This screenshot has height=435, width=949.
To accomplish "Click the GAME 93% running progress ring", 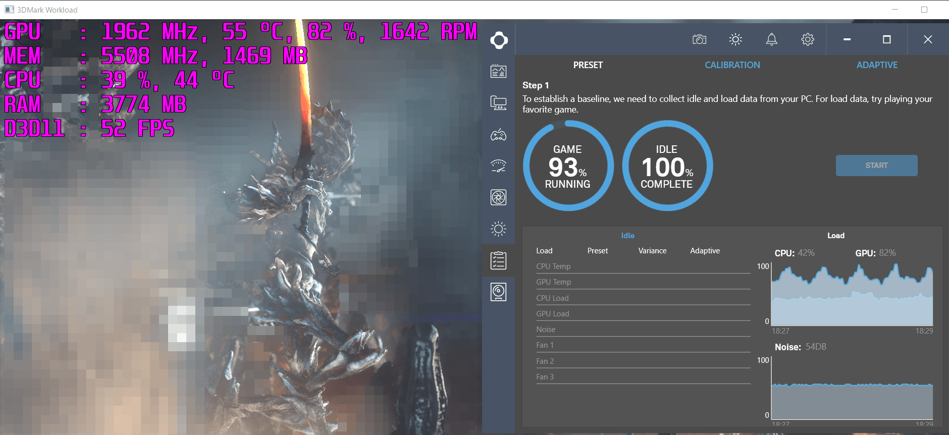I will (568, 166).
